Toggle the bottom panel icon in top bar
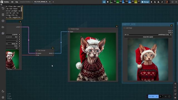The height and width of the screenshot is (100, 178). click(x=172, y=2)
